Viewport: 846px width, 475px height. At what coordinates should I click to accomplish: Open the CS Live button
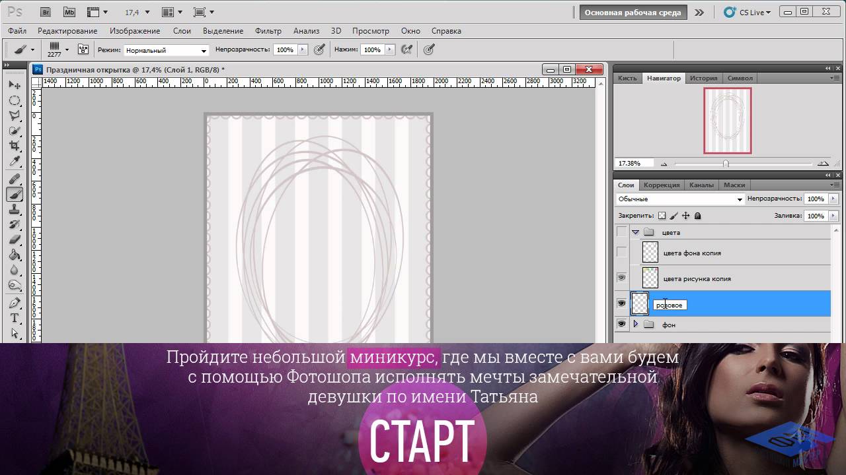point(748,12)
